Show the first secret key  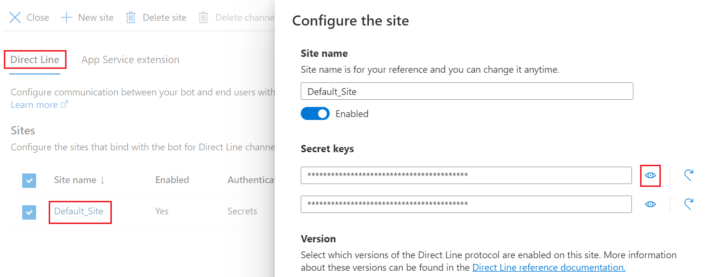(650, 175)
